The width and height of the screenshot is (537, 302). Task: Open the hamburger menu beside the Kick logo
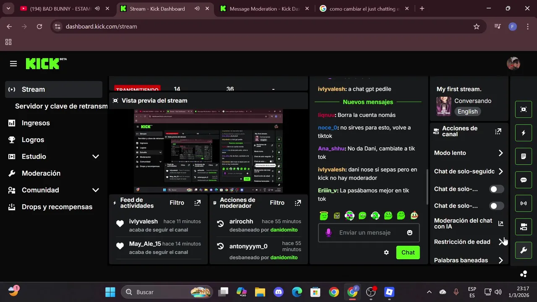coord(13,64)
